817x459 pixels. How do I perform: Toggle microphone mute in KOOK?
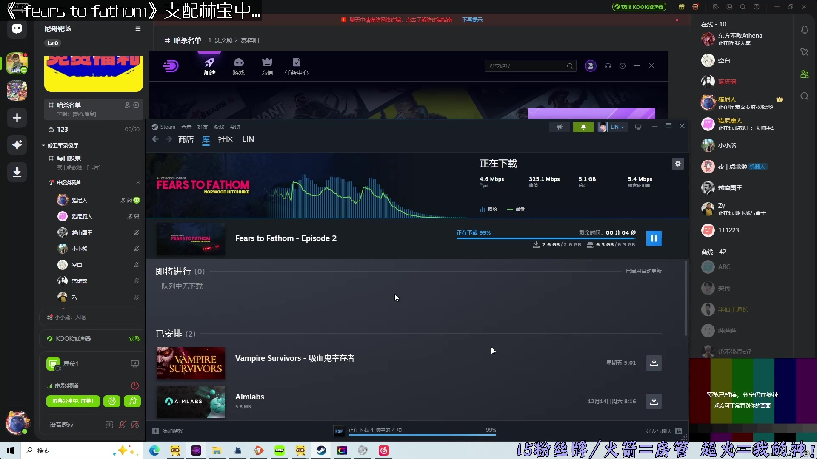point(122,425)
